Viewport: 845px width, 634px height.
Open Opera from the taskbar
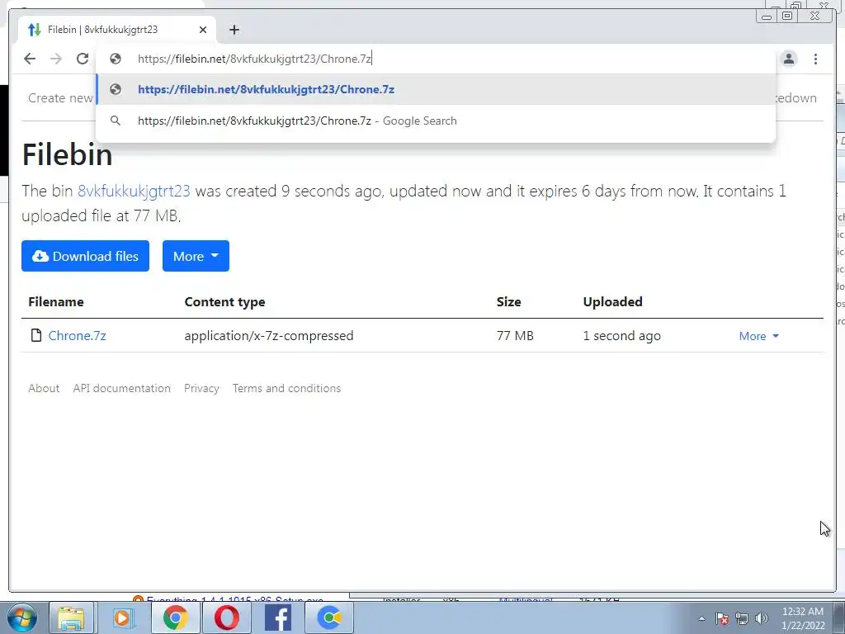click(x=226, y=617)
